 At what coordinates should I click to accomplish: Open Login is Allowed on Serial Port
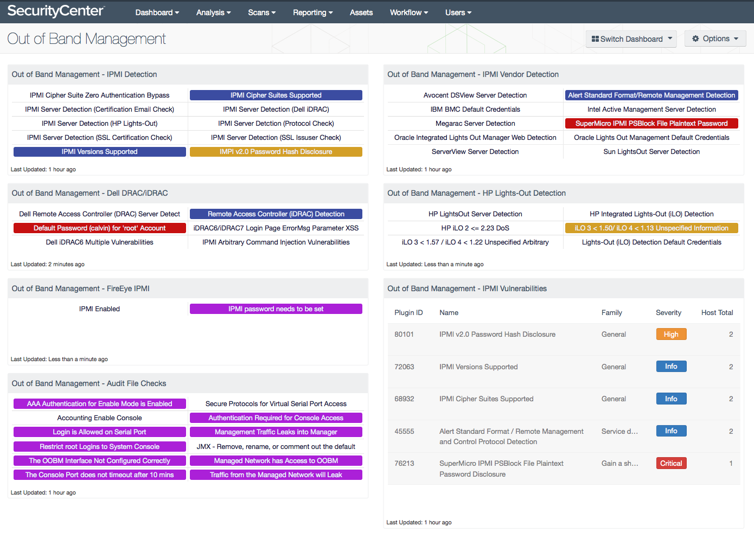pos(100,432)
